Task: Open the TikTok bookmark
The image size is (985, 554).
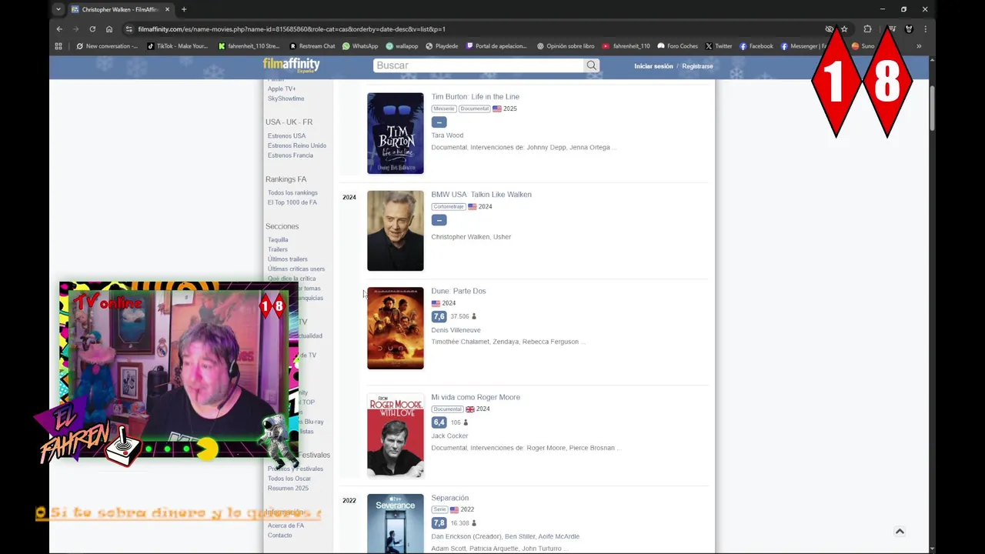Action: tap(178, 46)
